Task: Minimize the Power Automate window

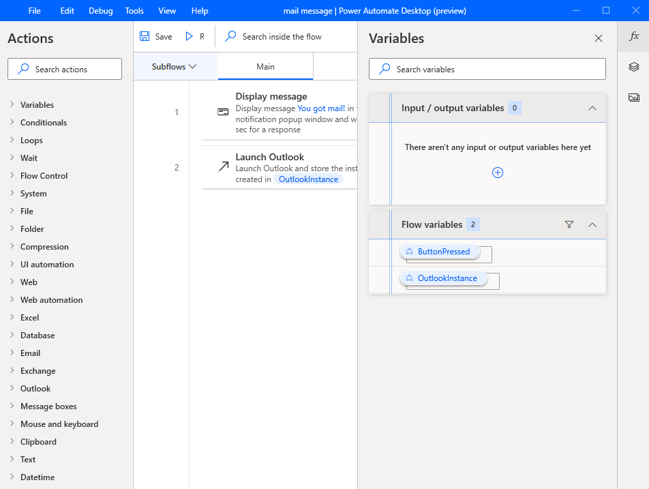Action: [x=576, y=10]
